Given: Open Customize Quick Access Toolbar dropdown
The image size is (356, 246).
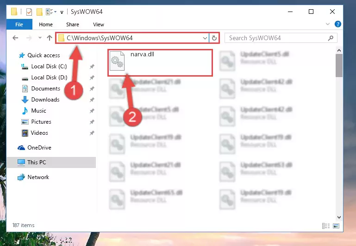Looking at the screenshot, I should 62,12.
